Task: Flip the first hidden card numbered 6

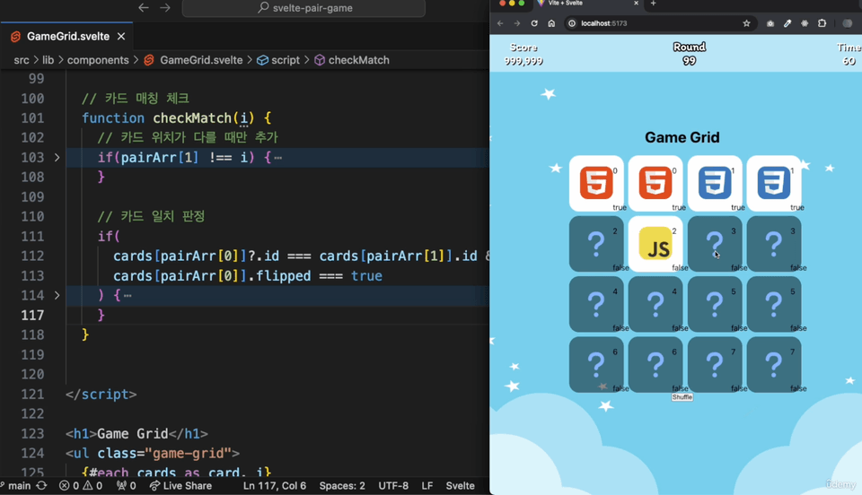Action: point(596,364)
